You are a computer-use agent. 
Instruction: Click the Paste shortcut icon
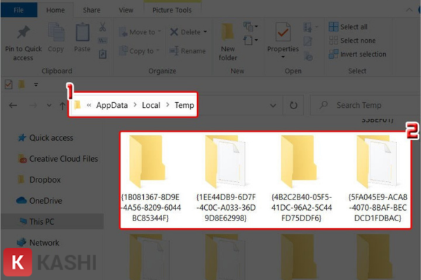click(102, 54)
